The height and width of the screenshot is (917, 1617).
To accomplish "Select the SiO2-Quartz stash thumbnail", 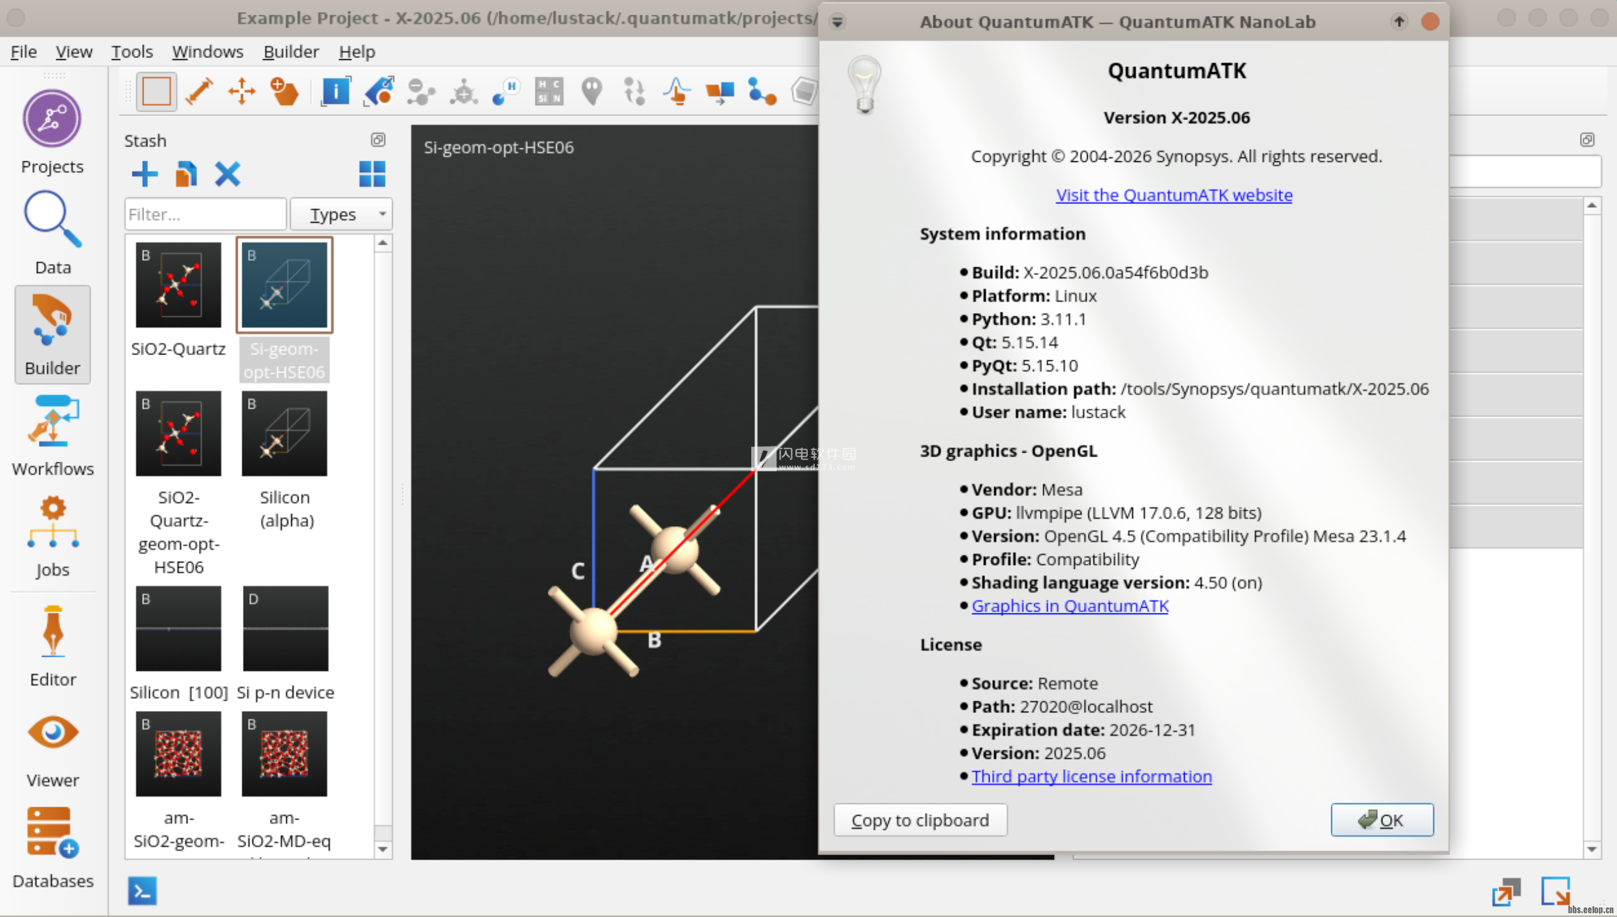I will tap(178, 285).
